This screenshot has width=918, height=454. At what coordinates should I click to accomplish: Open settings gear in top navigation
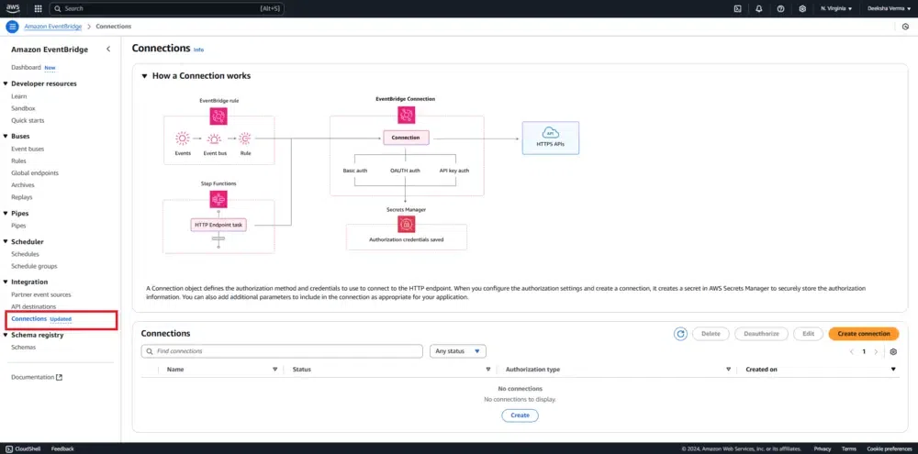[802, 9]
